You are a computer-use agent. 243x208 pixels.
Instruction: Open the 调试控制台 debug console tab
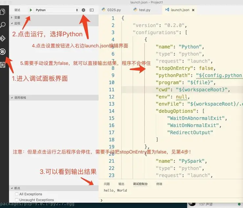(x=140, y=184)
